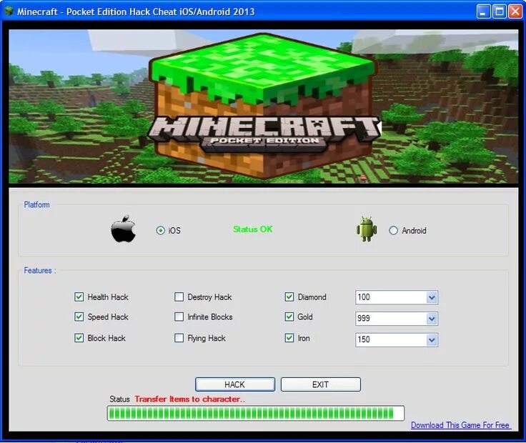Click the Apple logo icon
The width and height of the screenshot is (526, 443).
coord(124,229)
